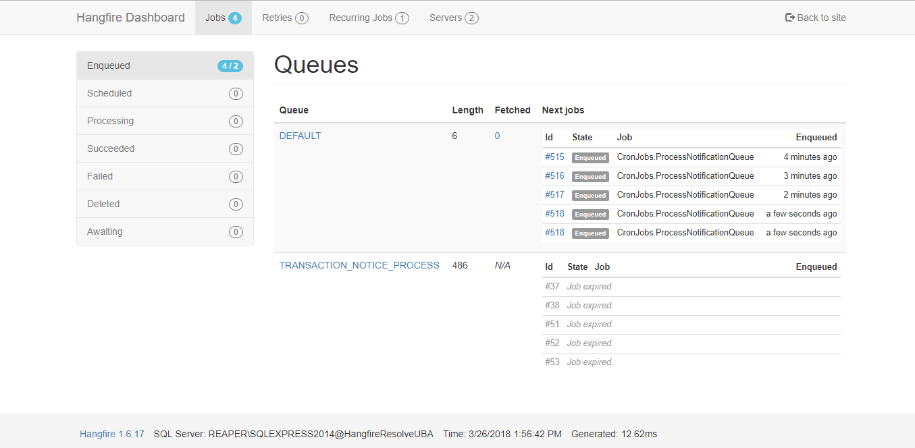
Task: Click the Fetched count link for DEFAULT queue
Action: (x=497, y=135)
